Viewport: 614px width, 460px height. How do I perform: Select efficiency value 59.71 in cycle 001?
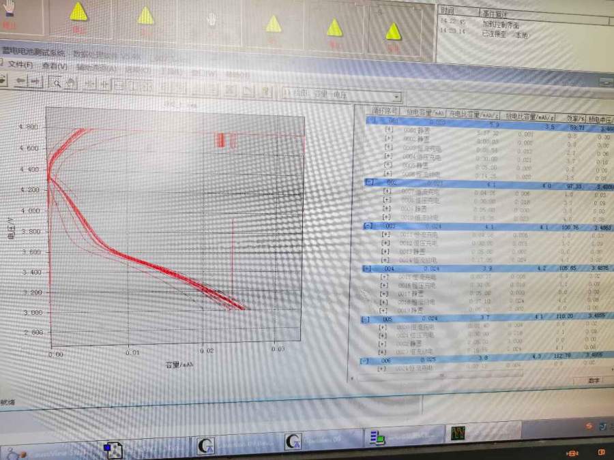point(576,127)
